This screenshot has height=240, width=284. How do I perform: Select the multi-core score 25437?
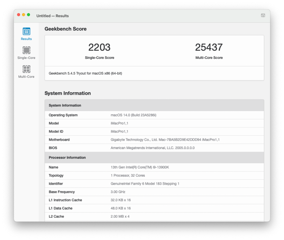click(x=209, y=47)
